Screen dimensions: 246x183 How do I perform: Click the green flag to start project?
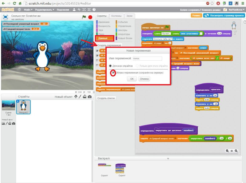point(84,17)
